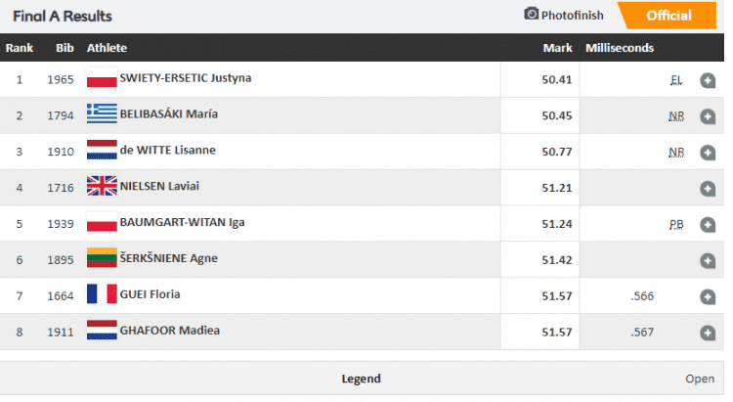Image resolution: width=733 pixels, height=402 pixels.
Task: Click plus icon on ŠERKŠNIENE Agne row
Action: 708,261
